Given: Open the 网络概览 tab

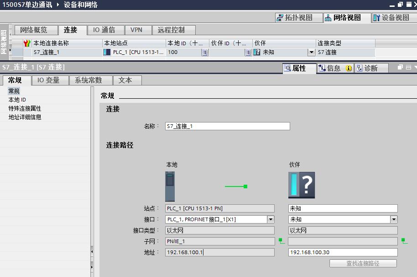Looking at the screenshot, I should 36,30.
